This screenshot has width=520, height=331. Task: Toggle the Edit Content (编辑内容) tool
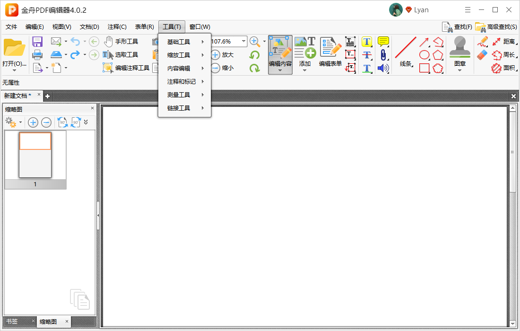(280, 55)
